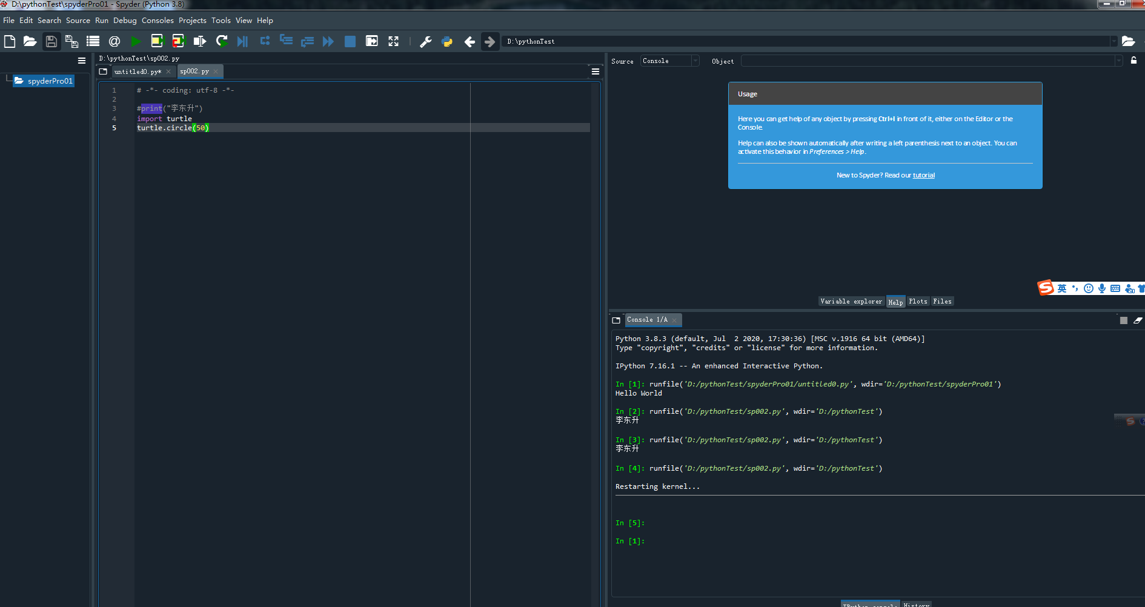
Task: Save all open files
Action: [71, 41]
